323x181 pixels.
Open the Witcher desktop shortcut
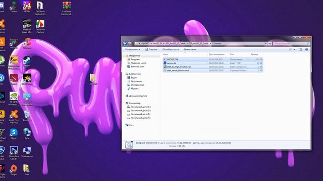(x=14, y=44)
